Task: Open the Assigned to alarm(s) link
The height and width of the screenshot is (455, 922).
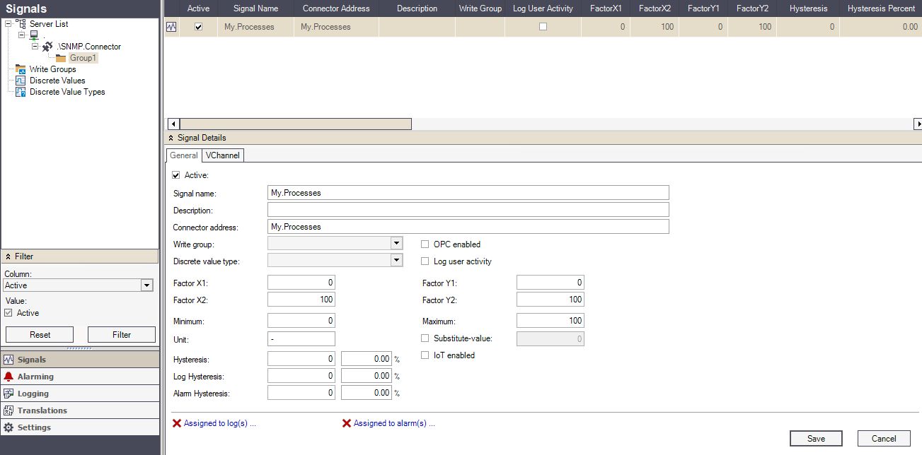Action: click(x=393, y=424)
